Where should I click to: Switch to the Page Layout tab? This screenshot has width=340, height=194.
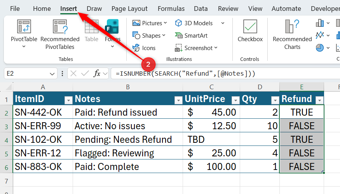[x=129, y=9]
